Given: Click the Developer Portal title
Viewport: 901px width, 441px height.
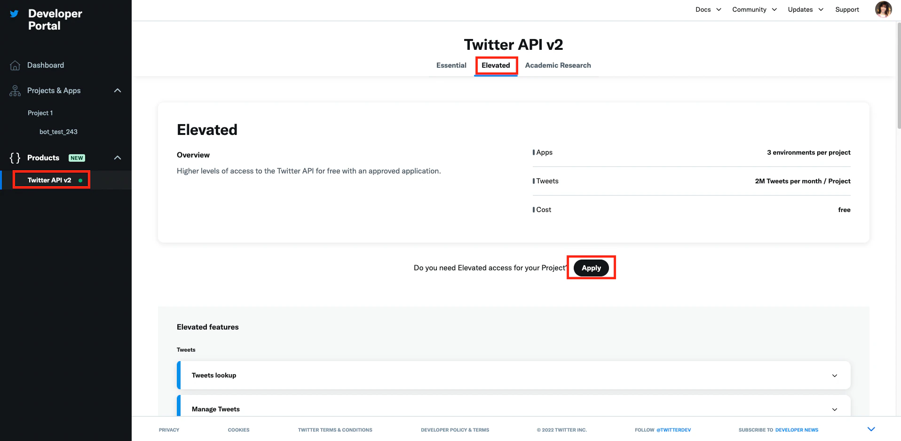Looking at the screenshot, I should tap(55, 20).
